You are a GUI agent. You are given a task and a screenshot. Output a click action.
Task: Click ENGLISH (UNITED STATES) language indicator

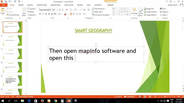[x=24, y=97]
